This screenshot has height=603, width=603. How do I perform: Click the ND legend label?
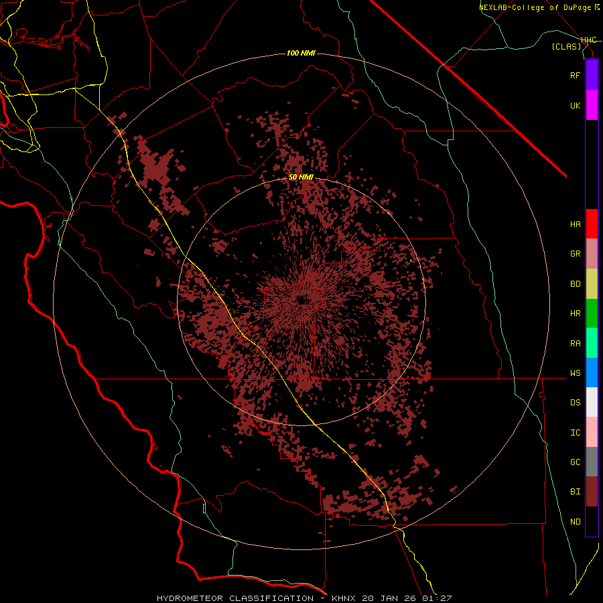pyautogui.click(x=576, y=521)
